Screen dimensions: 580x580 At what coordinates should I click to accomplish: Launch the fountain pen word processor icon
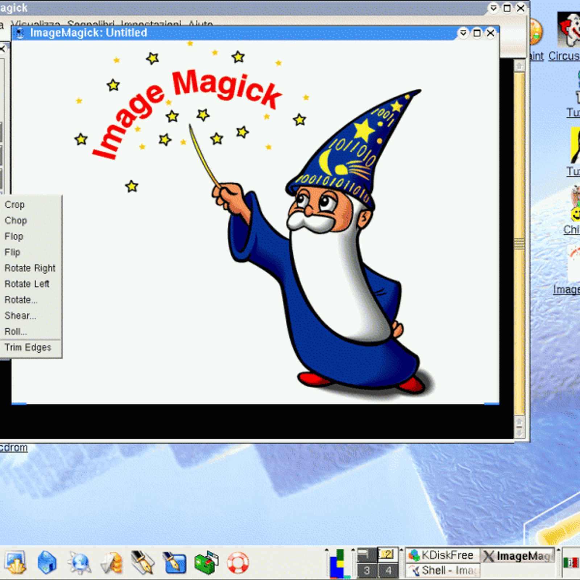tap(142, 563)
